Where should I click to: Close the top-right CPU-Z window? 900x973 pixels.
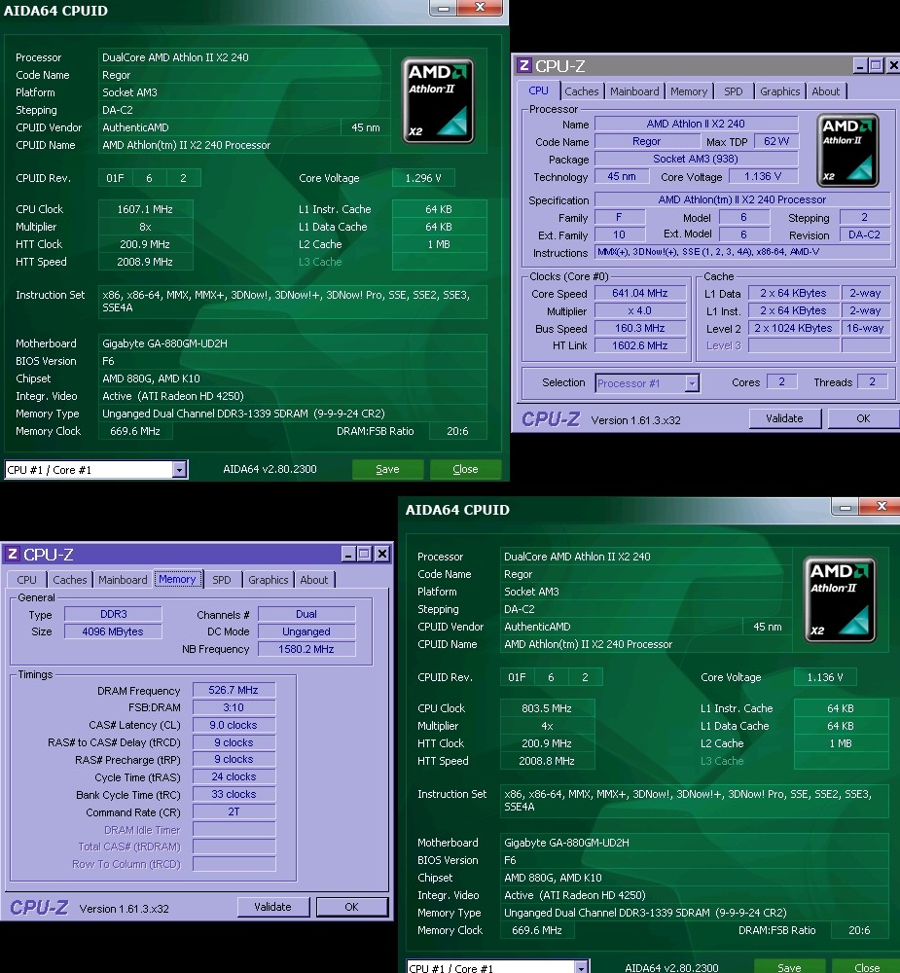coord(892,65)
